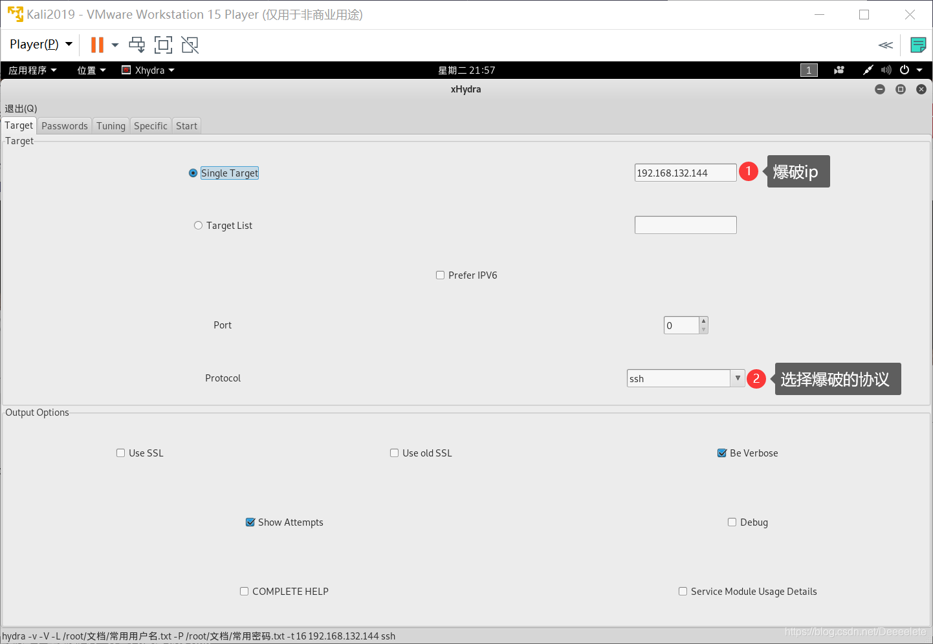Click the volume speaker icon
The image size is (933, 644).
click(886, 70)
